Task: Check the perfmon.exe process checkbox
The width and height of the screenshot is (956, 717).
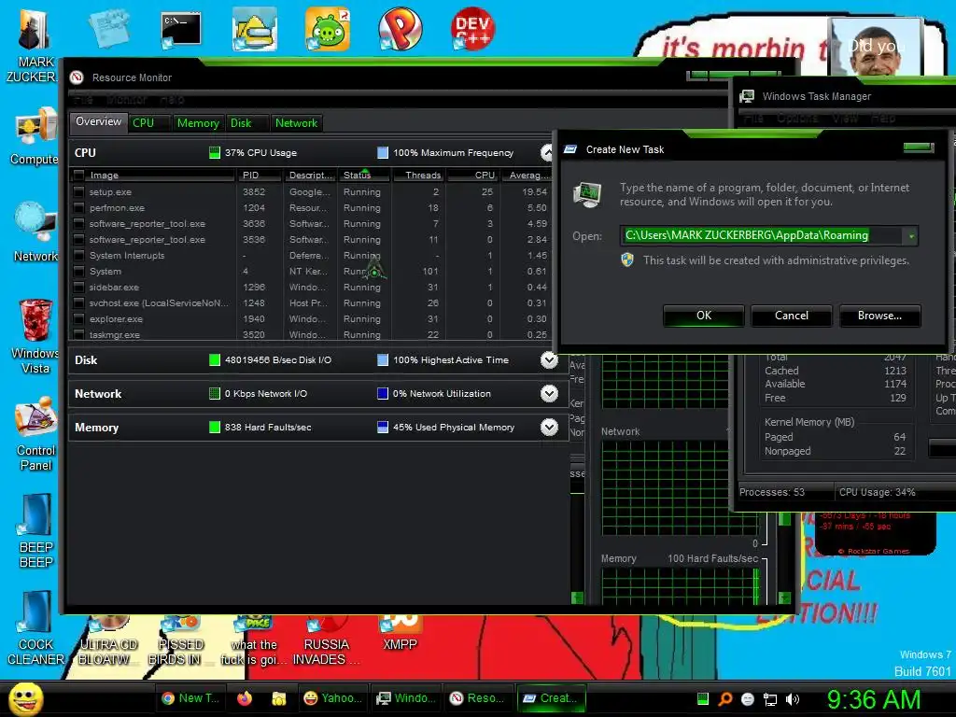Action: [x=78, y=207]
